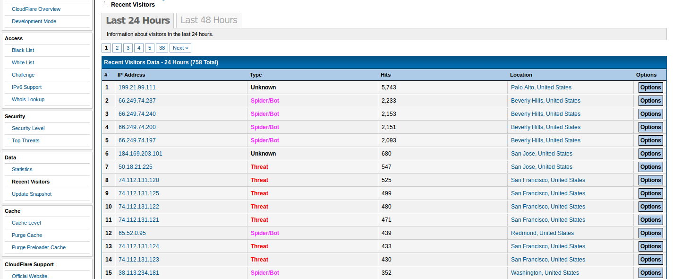The width and height of the screenshot is (673, 279).
Task: Select the Last 24 Hours tab
Action: [x=137, y=20]
